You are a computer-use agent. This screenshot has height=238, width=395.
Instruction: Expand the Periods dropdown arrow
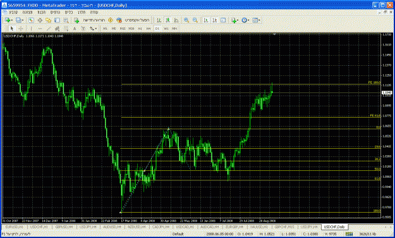click(248, 20)
